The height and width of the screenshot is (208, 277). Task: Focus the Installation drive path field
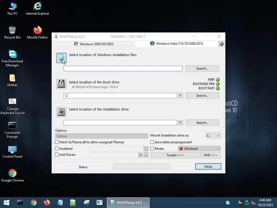click(x=120, y=123)
